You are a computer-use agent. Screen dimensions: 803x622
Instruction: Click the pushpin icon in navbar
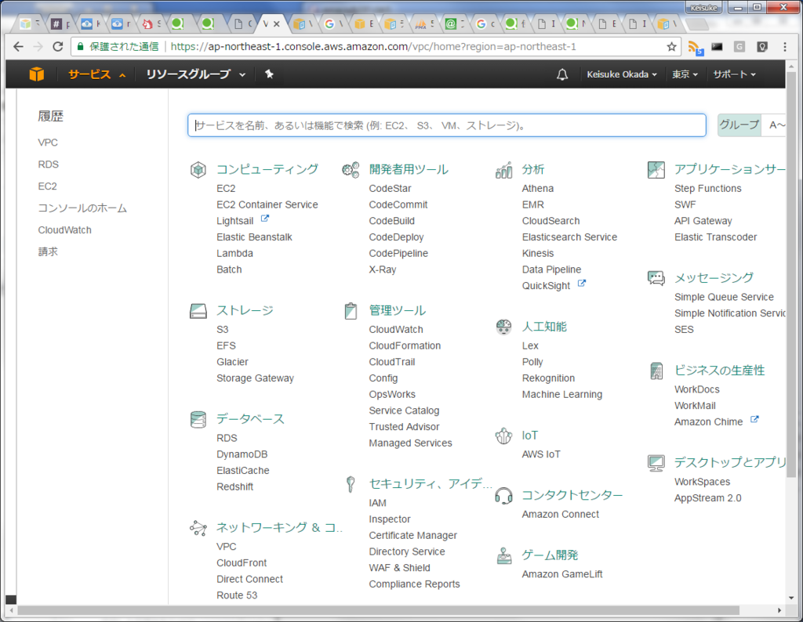pos(269,74)
